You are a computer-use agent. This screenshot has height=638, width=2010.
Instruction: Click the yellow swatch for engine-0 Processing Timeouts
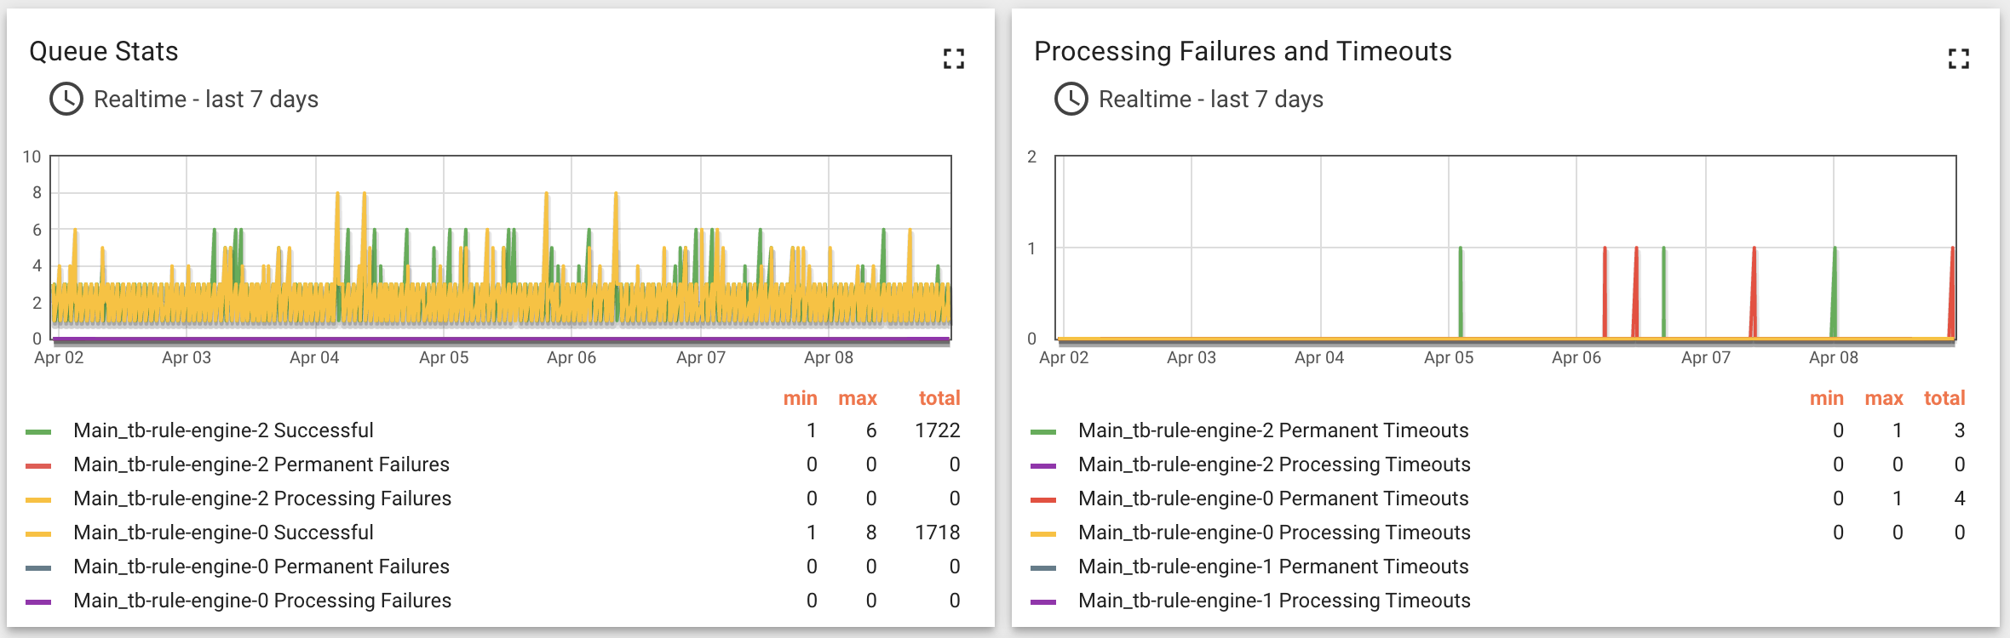point(1043,534)
